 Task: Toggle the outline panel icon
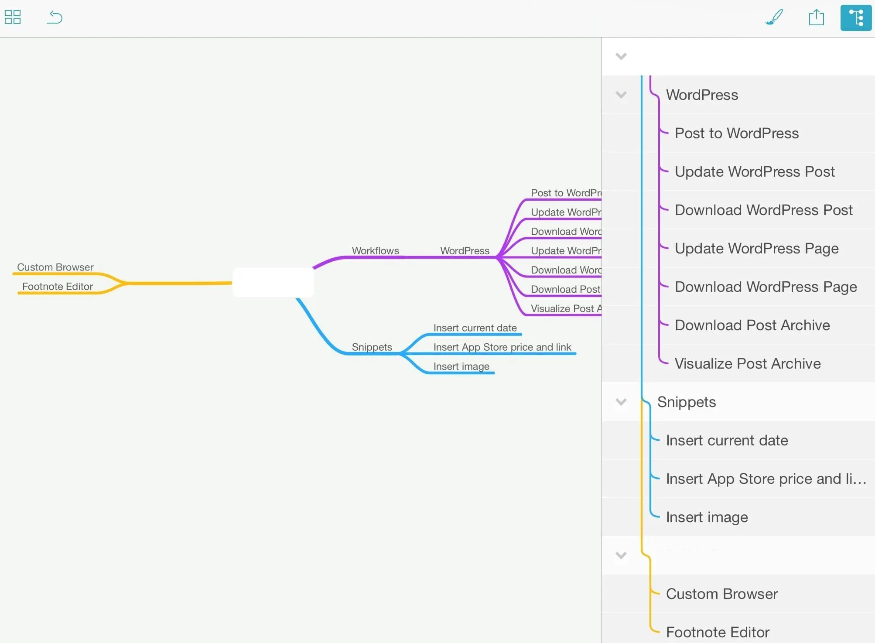coord(856,18)
